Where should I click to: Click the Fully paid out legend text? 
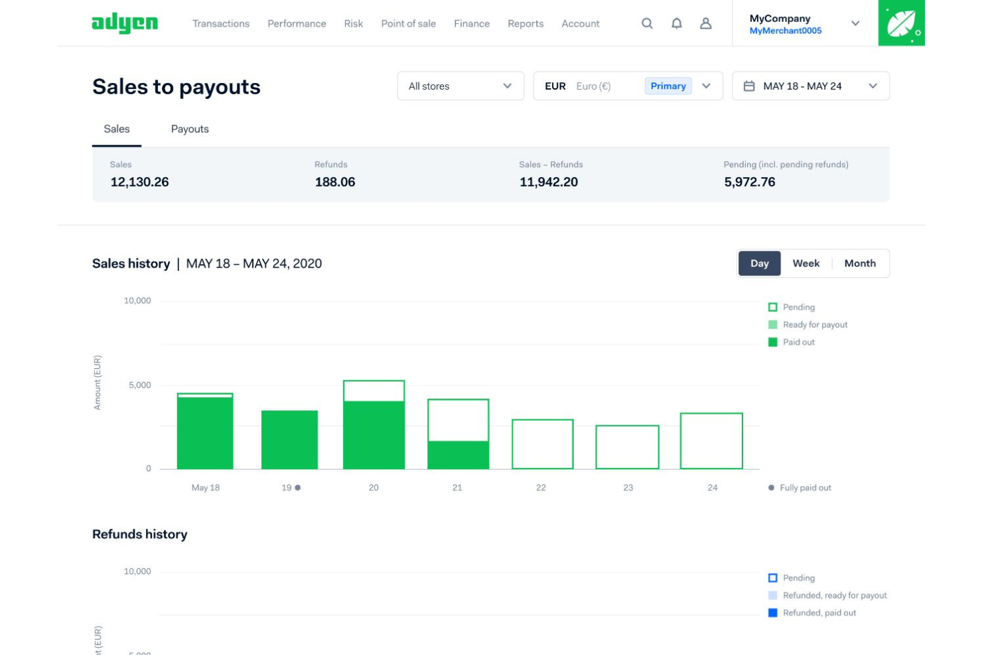pos(806,488)
